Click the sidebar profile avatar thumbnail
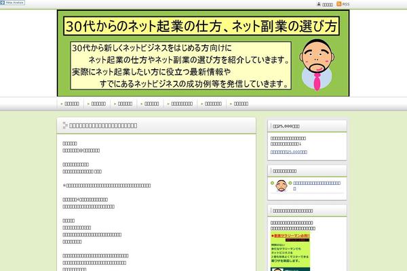The height and width of the screenshot is (271, 407). [x=281, y=186]
